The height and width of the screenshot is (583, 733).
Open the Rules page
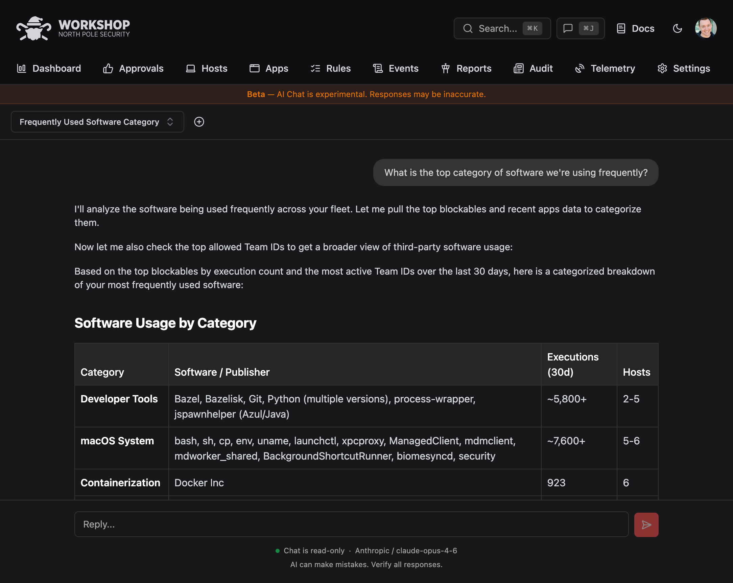[x=330, y=68]
